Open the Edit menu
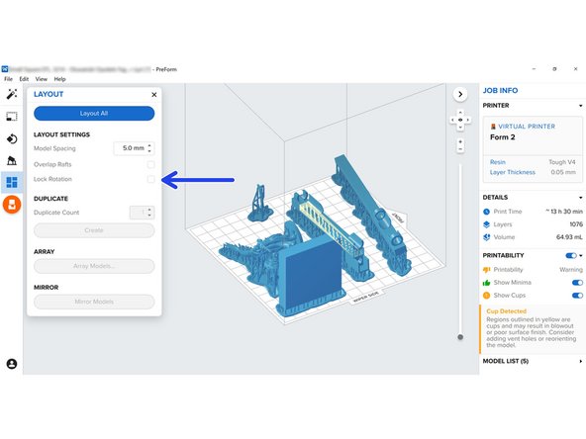This screenshot has width=586, height=439. point(24,79)
